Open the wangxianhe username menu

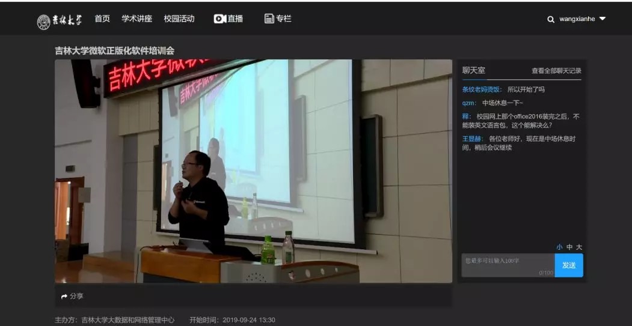coord(577,19)
